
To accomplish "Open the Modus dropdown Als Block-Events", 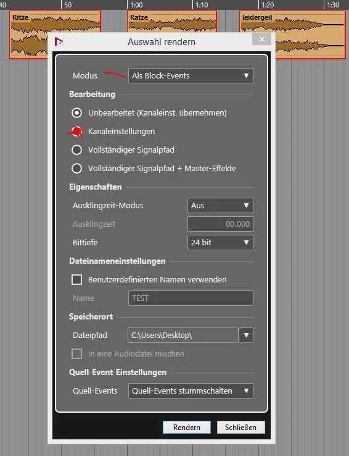I will coord(191,75).
